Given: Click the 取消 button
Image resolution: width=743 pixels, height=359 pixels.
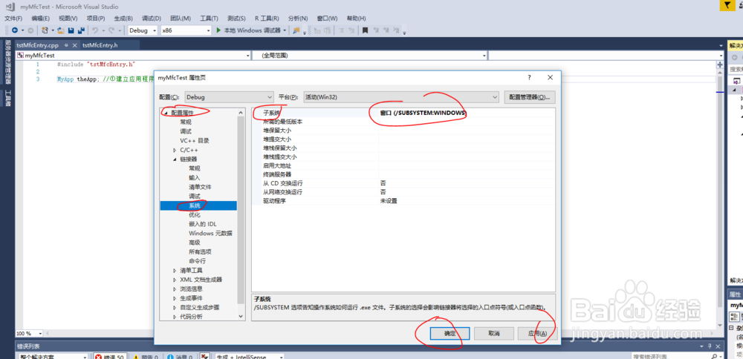Looking at the screenshot, I should pos(493,334).
